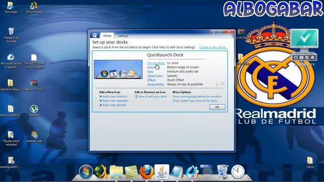This screenshot has width=324, height=182.
Task: Click 'Show running applications on my dock'
Action: tap(197, 97)
